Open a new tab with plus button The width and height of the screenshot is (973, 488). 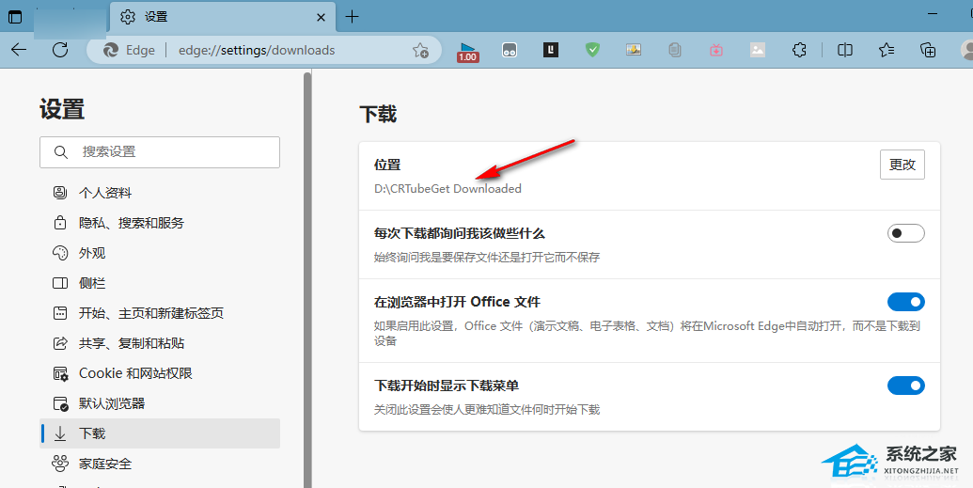(x=352, y=17)
